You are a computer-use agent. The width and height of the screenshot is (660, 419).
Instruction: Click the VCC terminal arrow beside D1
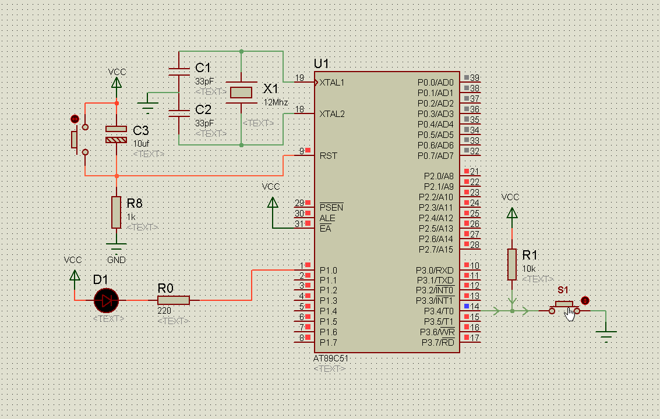coord(75,275)
